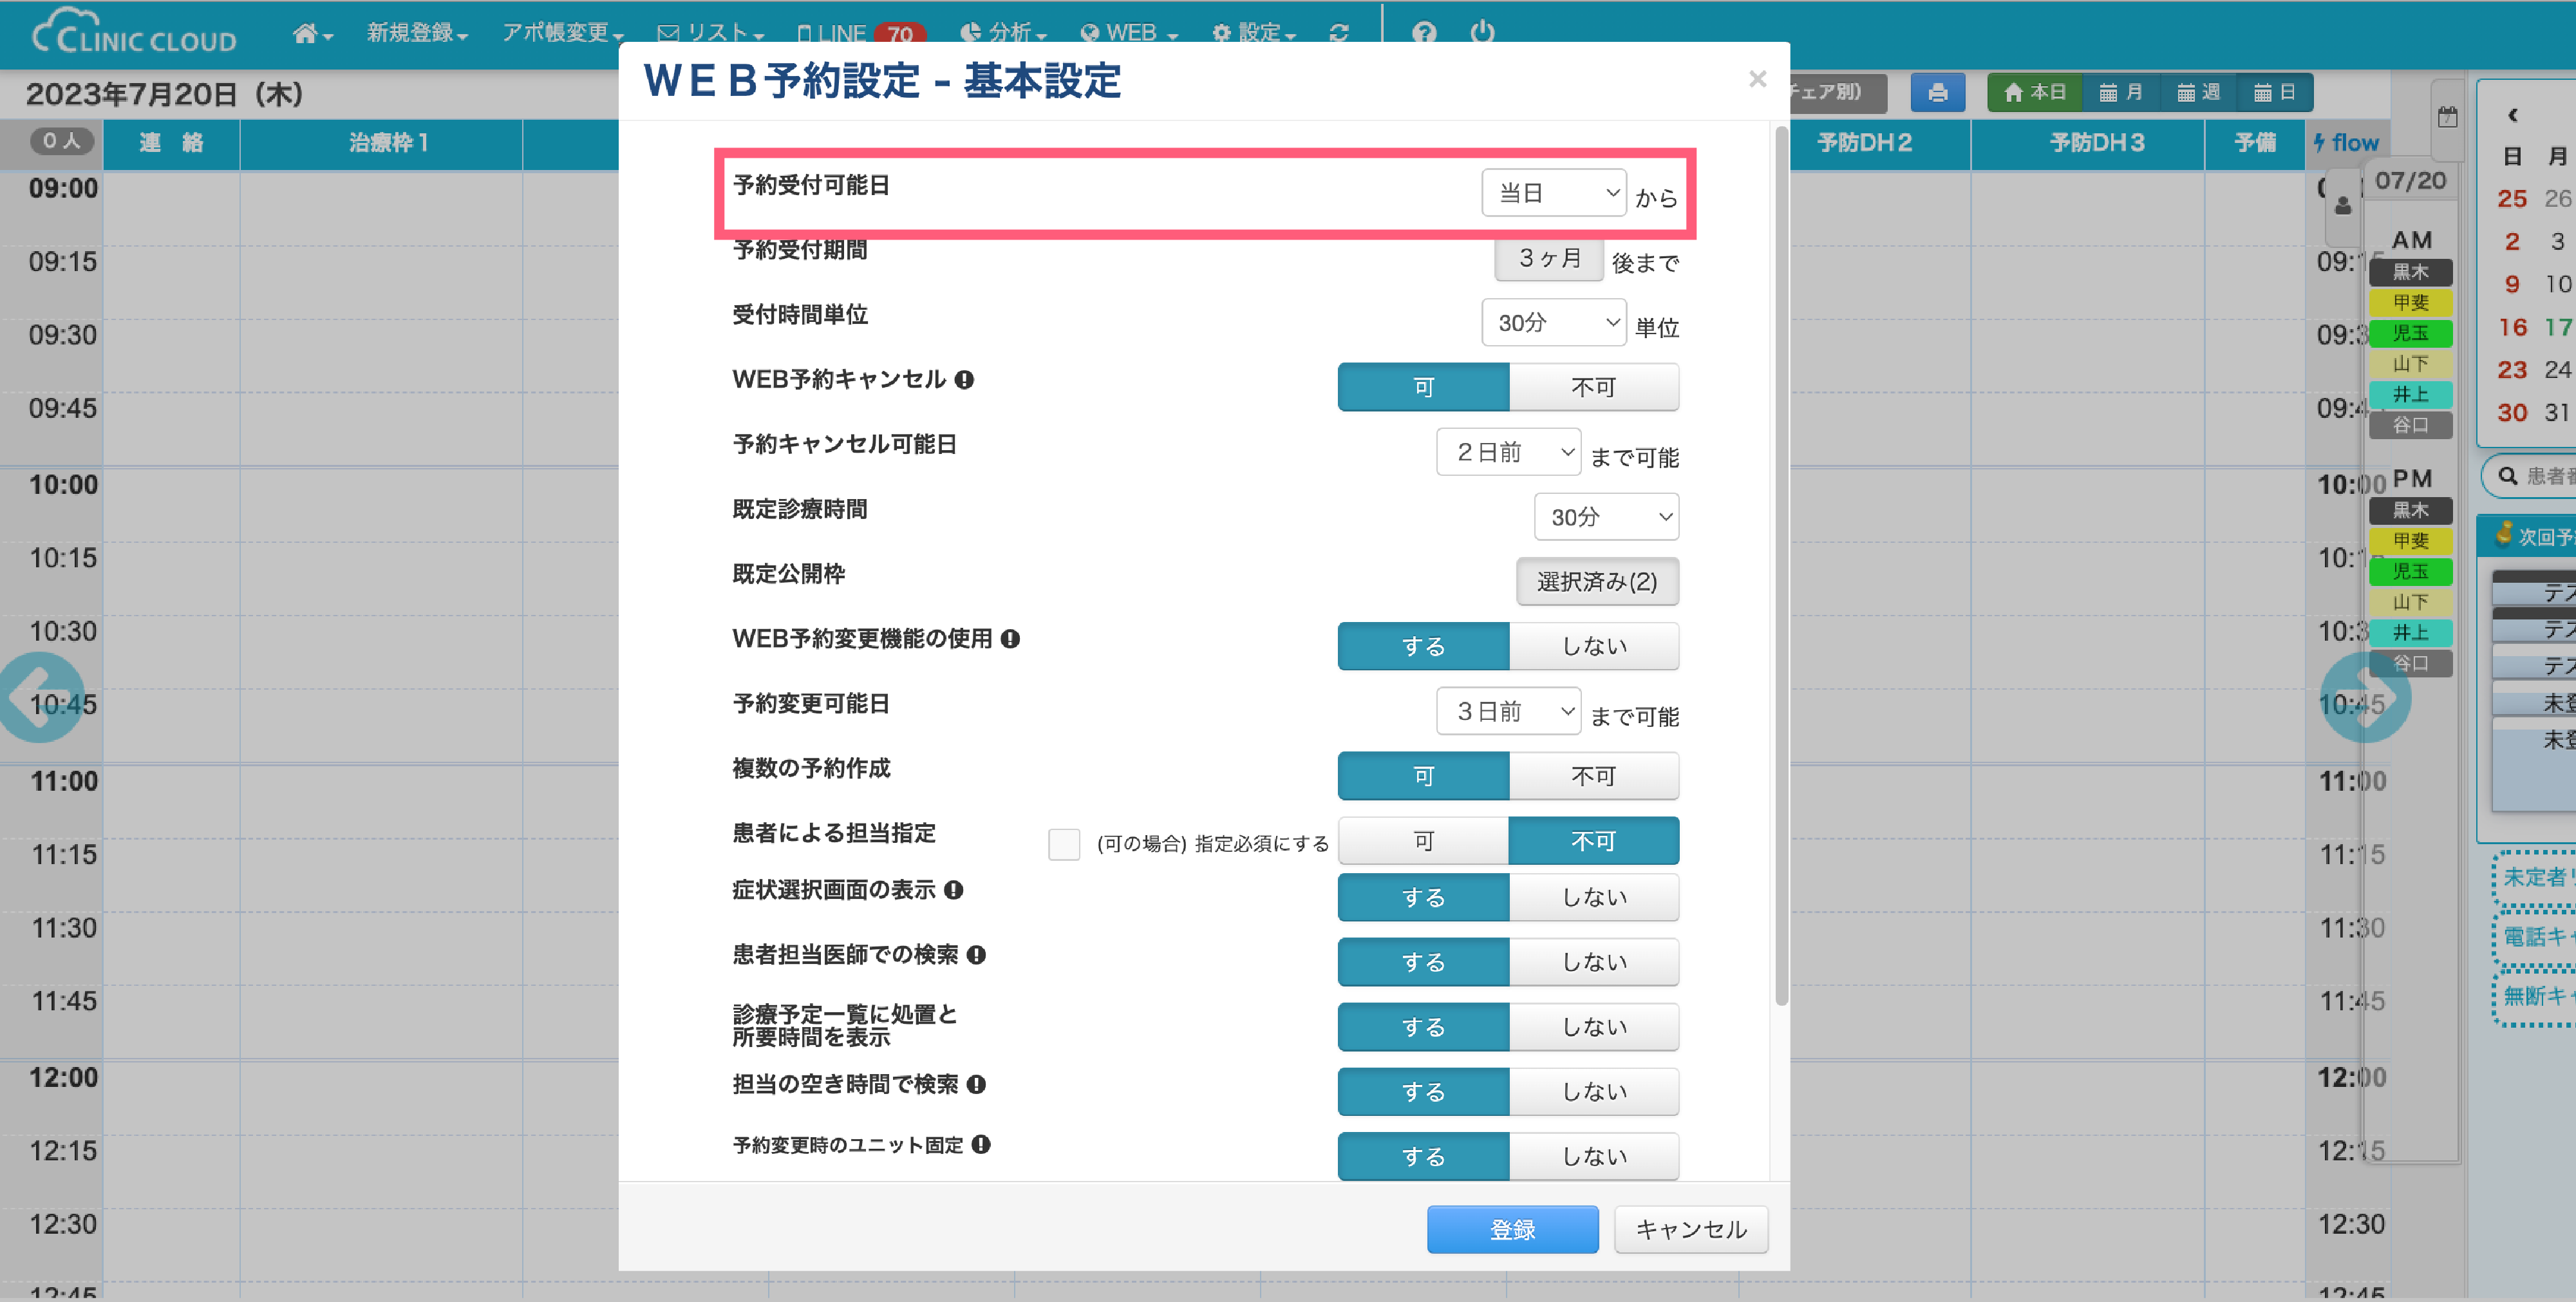The width and height of the screenshot is (2576, 1302).
Task: Click info icon next to WEB予約キャンセル
Action: tap(964, 380)
